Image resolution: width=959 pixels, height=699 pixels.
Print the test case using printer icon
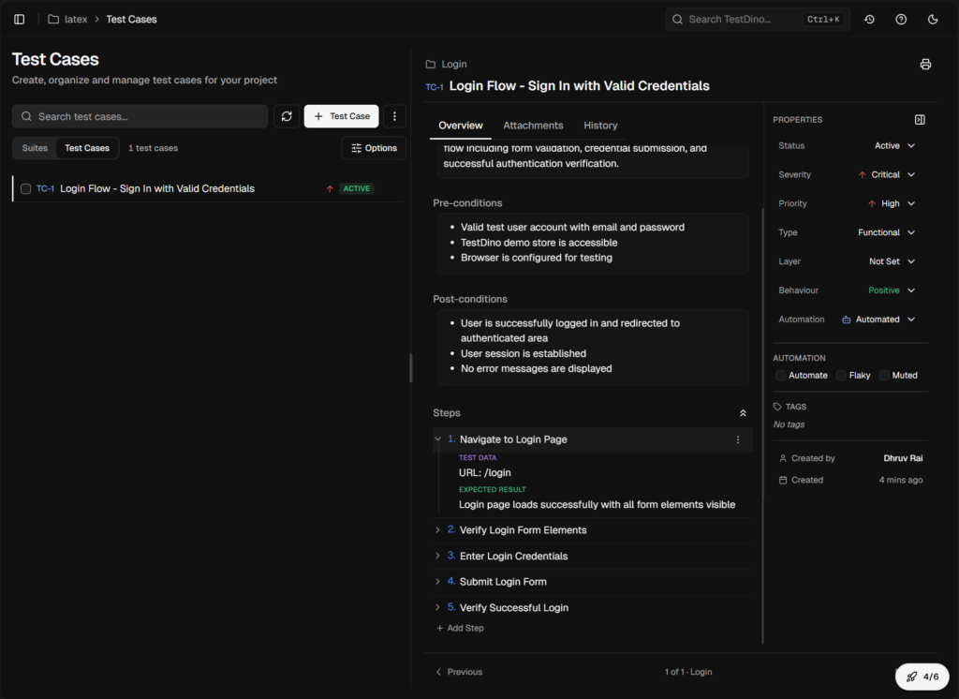coord(925,64)
